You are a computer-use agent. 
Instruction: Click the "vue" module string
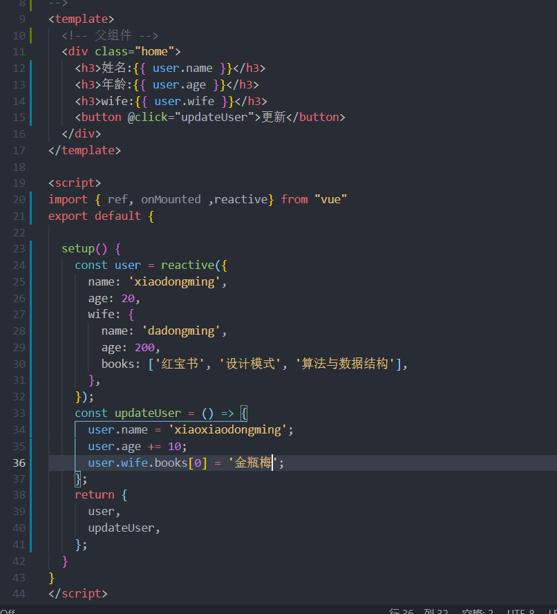tap(331, 200)
